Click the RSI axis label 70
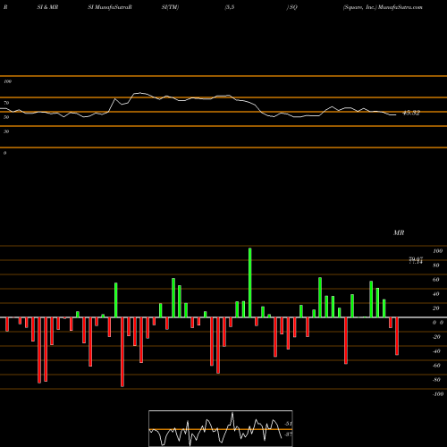This screenshot has height=447, width=447. (x=6, y=103)
